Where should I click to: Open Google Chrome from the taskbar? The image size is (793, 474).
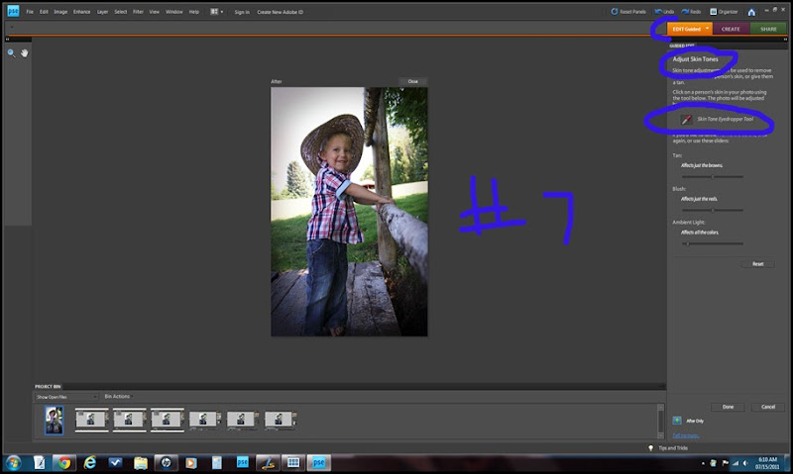(x=64, y=462)
